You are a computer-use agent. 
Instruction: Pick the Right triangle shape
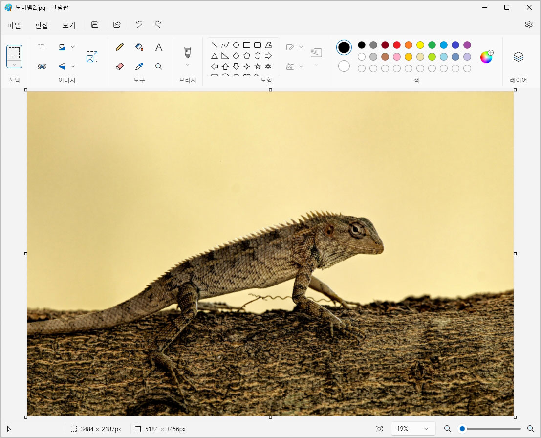[225, 56]
